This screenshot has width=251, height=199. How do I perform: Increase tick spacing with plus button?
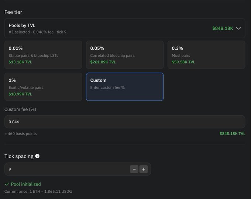tap(144, 169)
